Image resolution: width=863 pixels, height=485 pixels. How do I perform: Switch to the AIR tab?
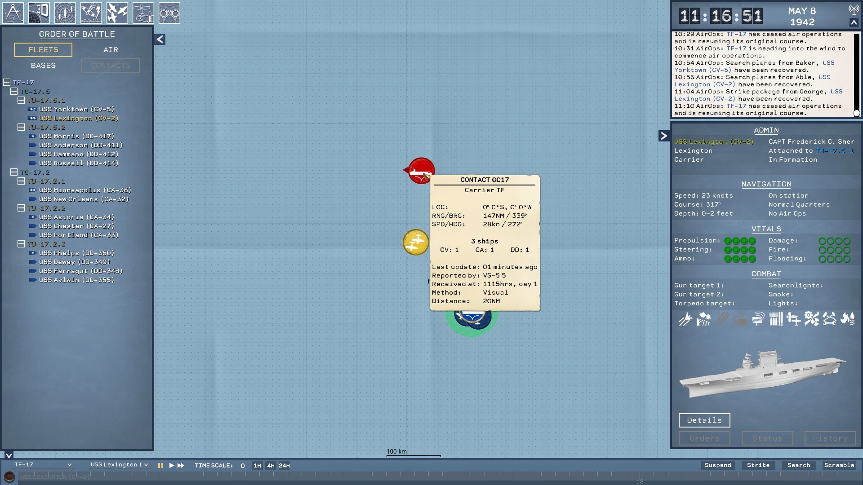[x=111, y=50]
